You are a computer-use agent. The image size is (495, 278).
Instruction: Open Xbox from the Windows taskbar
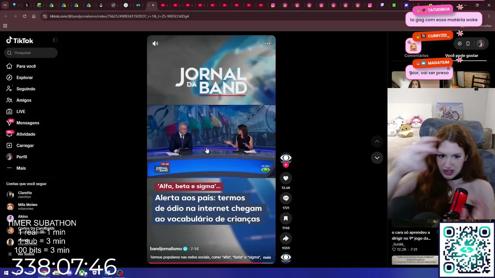(x=82, y=273)
